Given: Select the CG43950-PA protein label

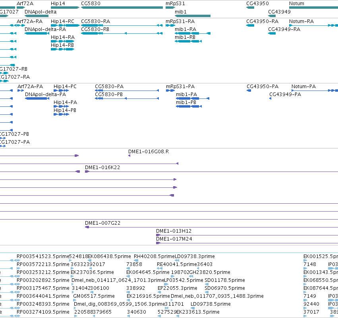Looking at the screenshot, I should tap(263, 87).
